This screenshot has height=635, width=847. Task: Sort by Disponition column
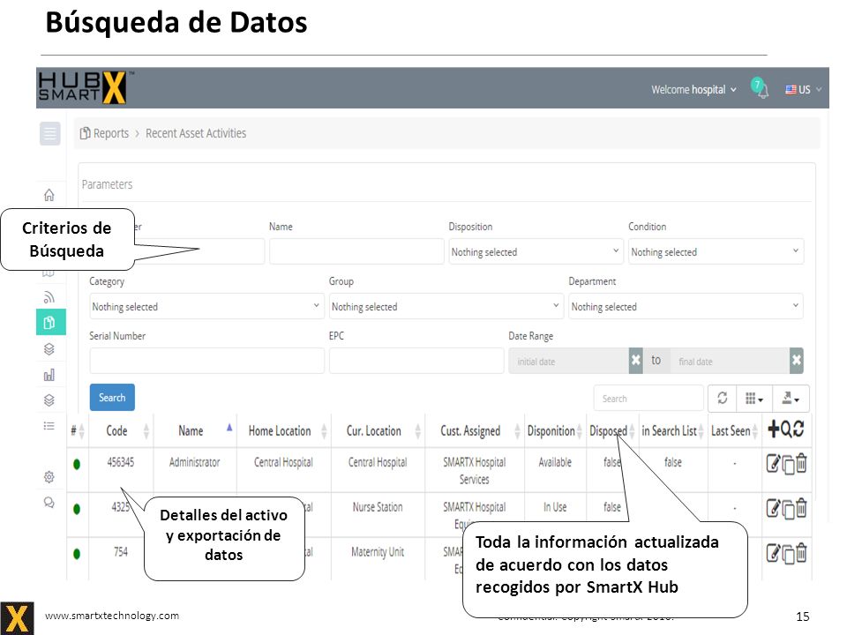click(x=555, y=431)
